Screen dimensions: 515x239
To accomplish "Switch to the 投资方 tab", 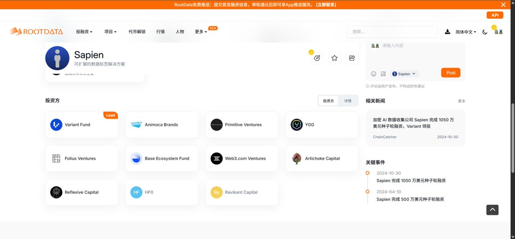I will click(x=328, y=101).
